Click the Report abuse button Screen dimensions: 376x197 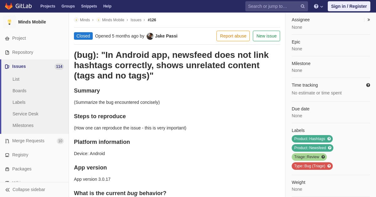pyautogui.click(x=233, y=36)
